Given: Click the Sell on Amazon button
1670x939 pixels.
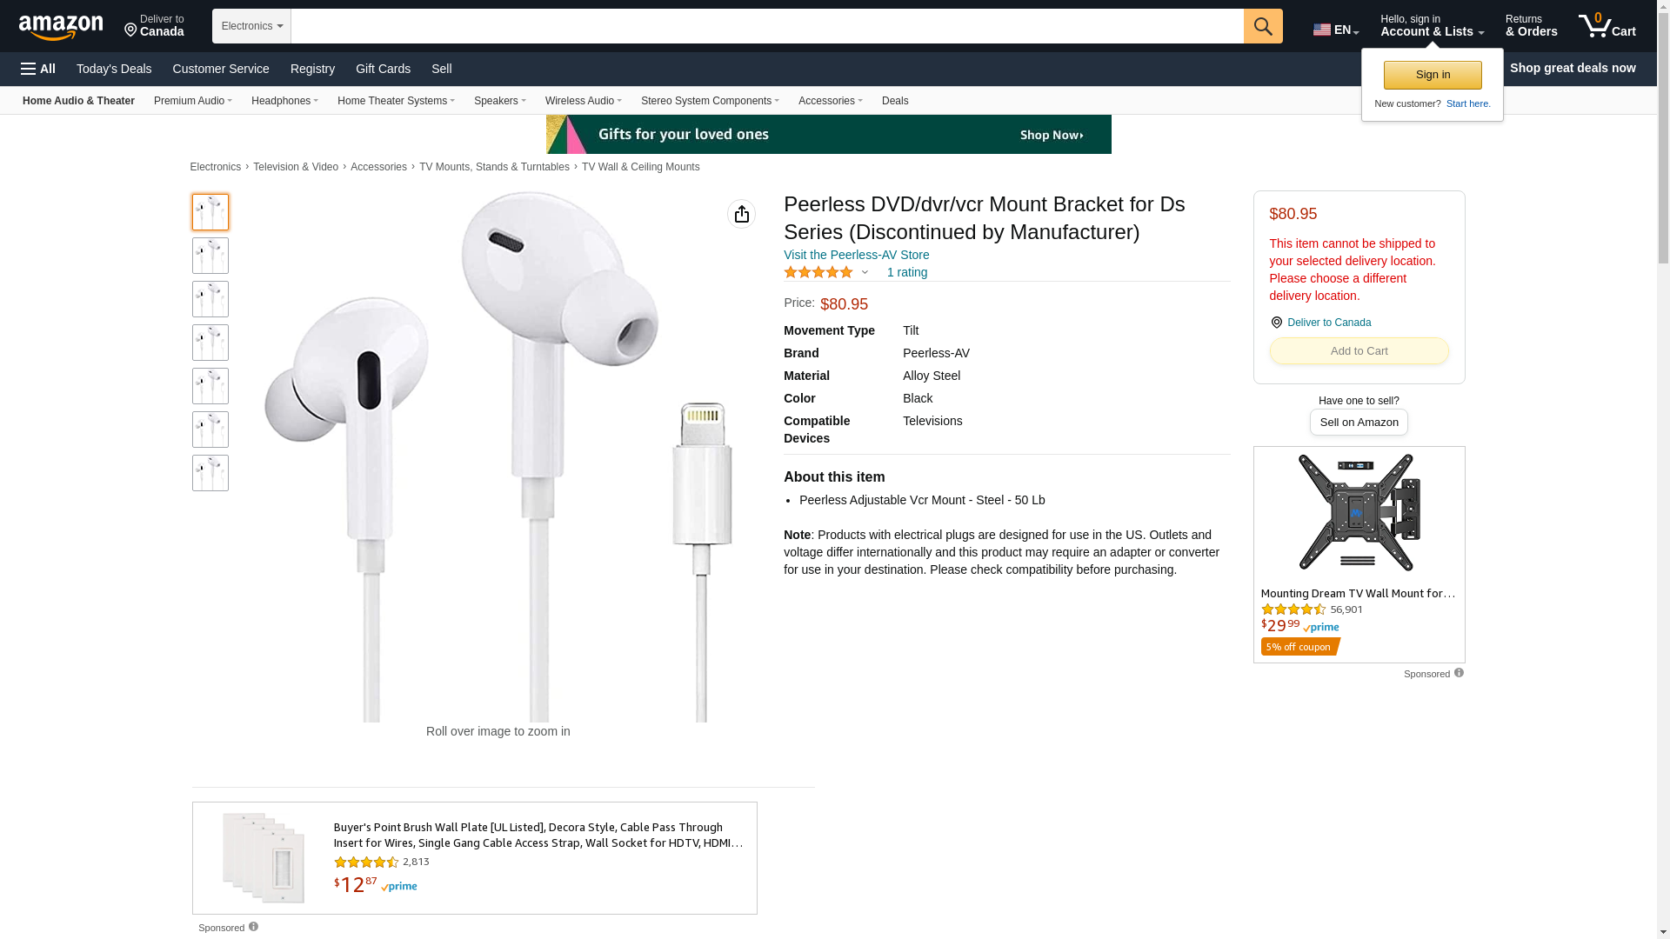Looking at the screenshot, I should (x=1359, y=423).
